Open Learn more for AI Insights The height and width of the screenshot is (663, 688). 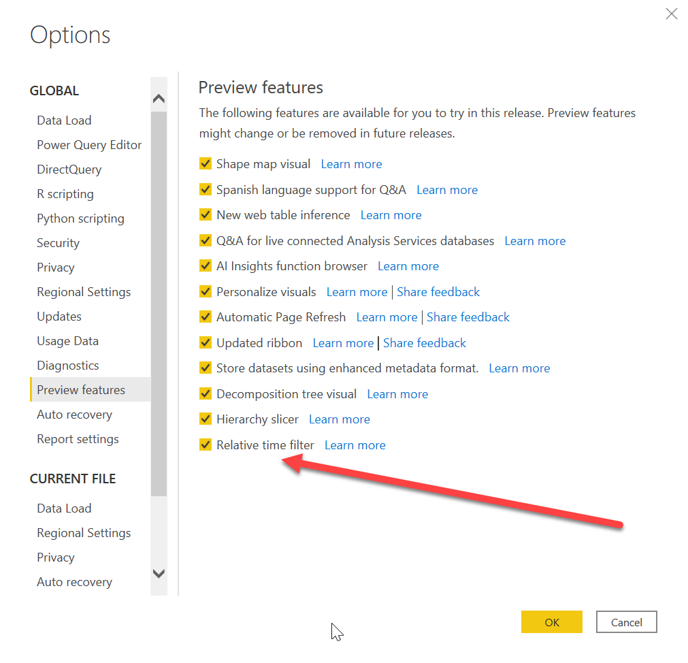[408, 266]
